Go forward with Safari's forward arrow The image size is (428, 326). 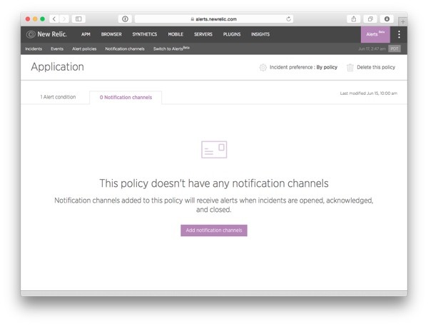(64, 19)
